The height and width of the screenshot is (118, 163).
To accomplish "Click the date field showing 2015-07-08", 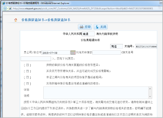I will pos(56,53).
